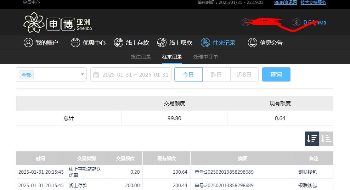Click the 摘要 column header

tap(243, 158)
